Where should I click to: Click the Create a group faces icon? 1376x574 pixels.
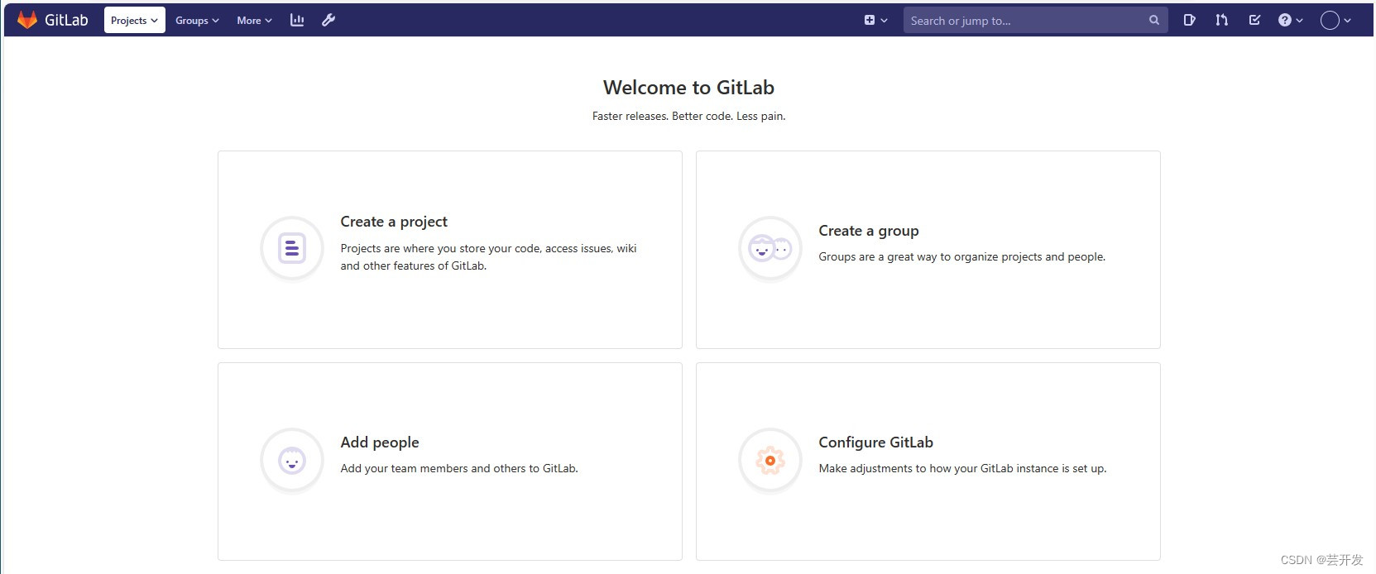click(770, 248)
